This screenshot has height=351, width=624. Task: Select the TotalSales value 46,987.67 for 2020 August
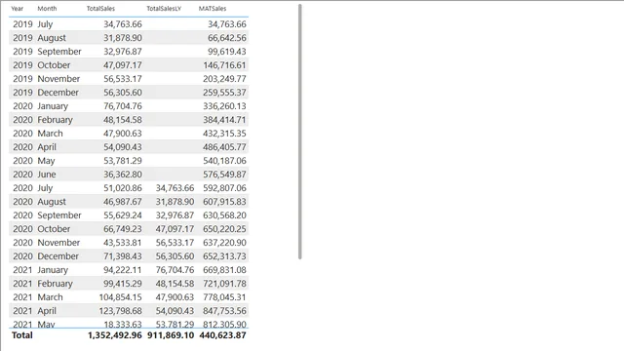[123, 202]
